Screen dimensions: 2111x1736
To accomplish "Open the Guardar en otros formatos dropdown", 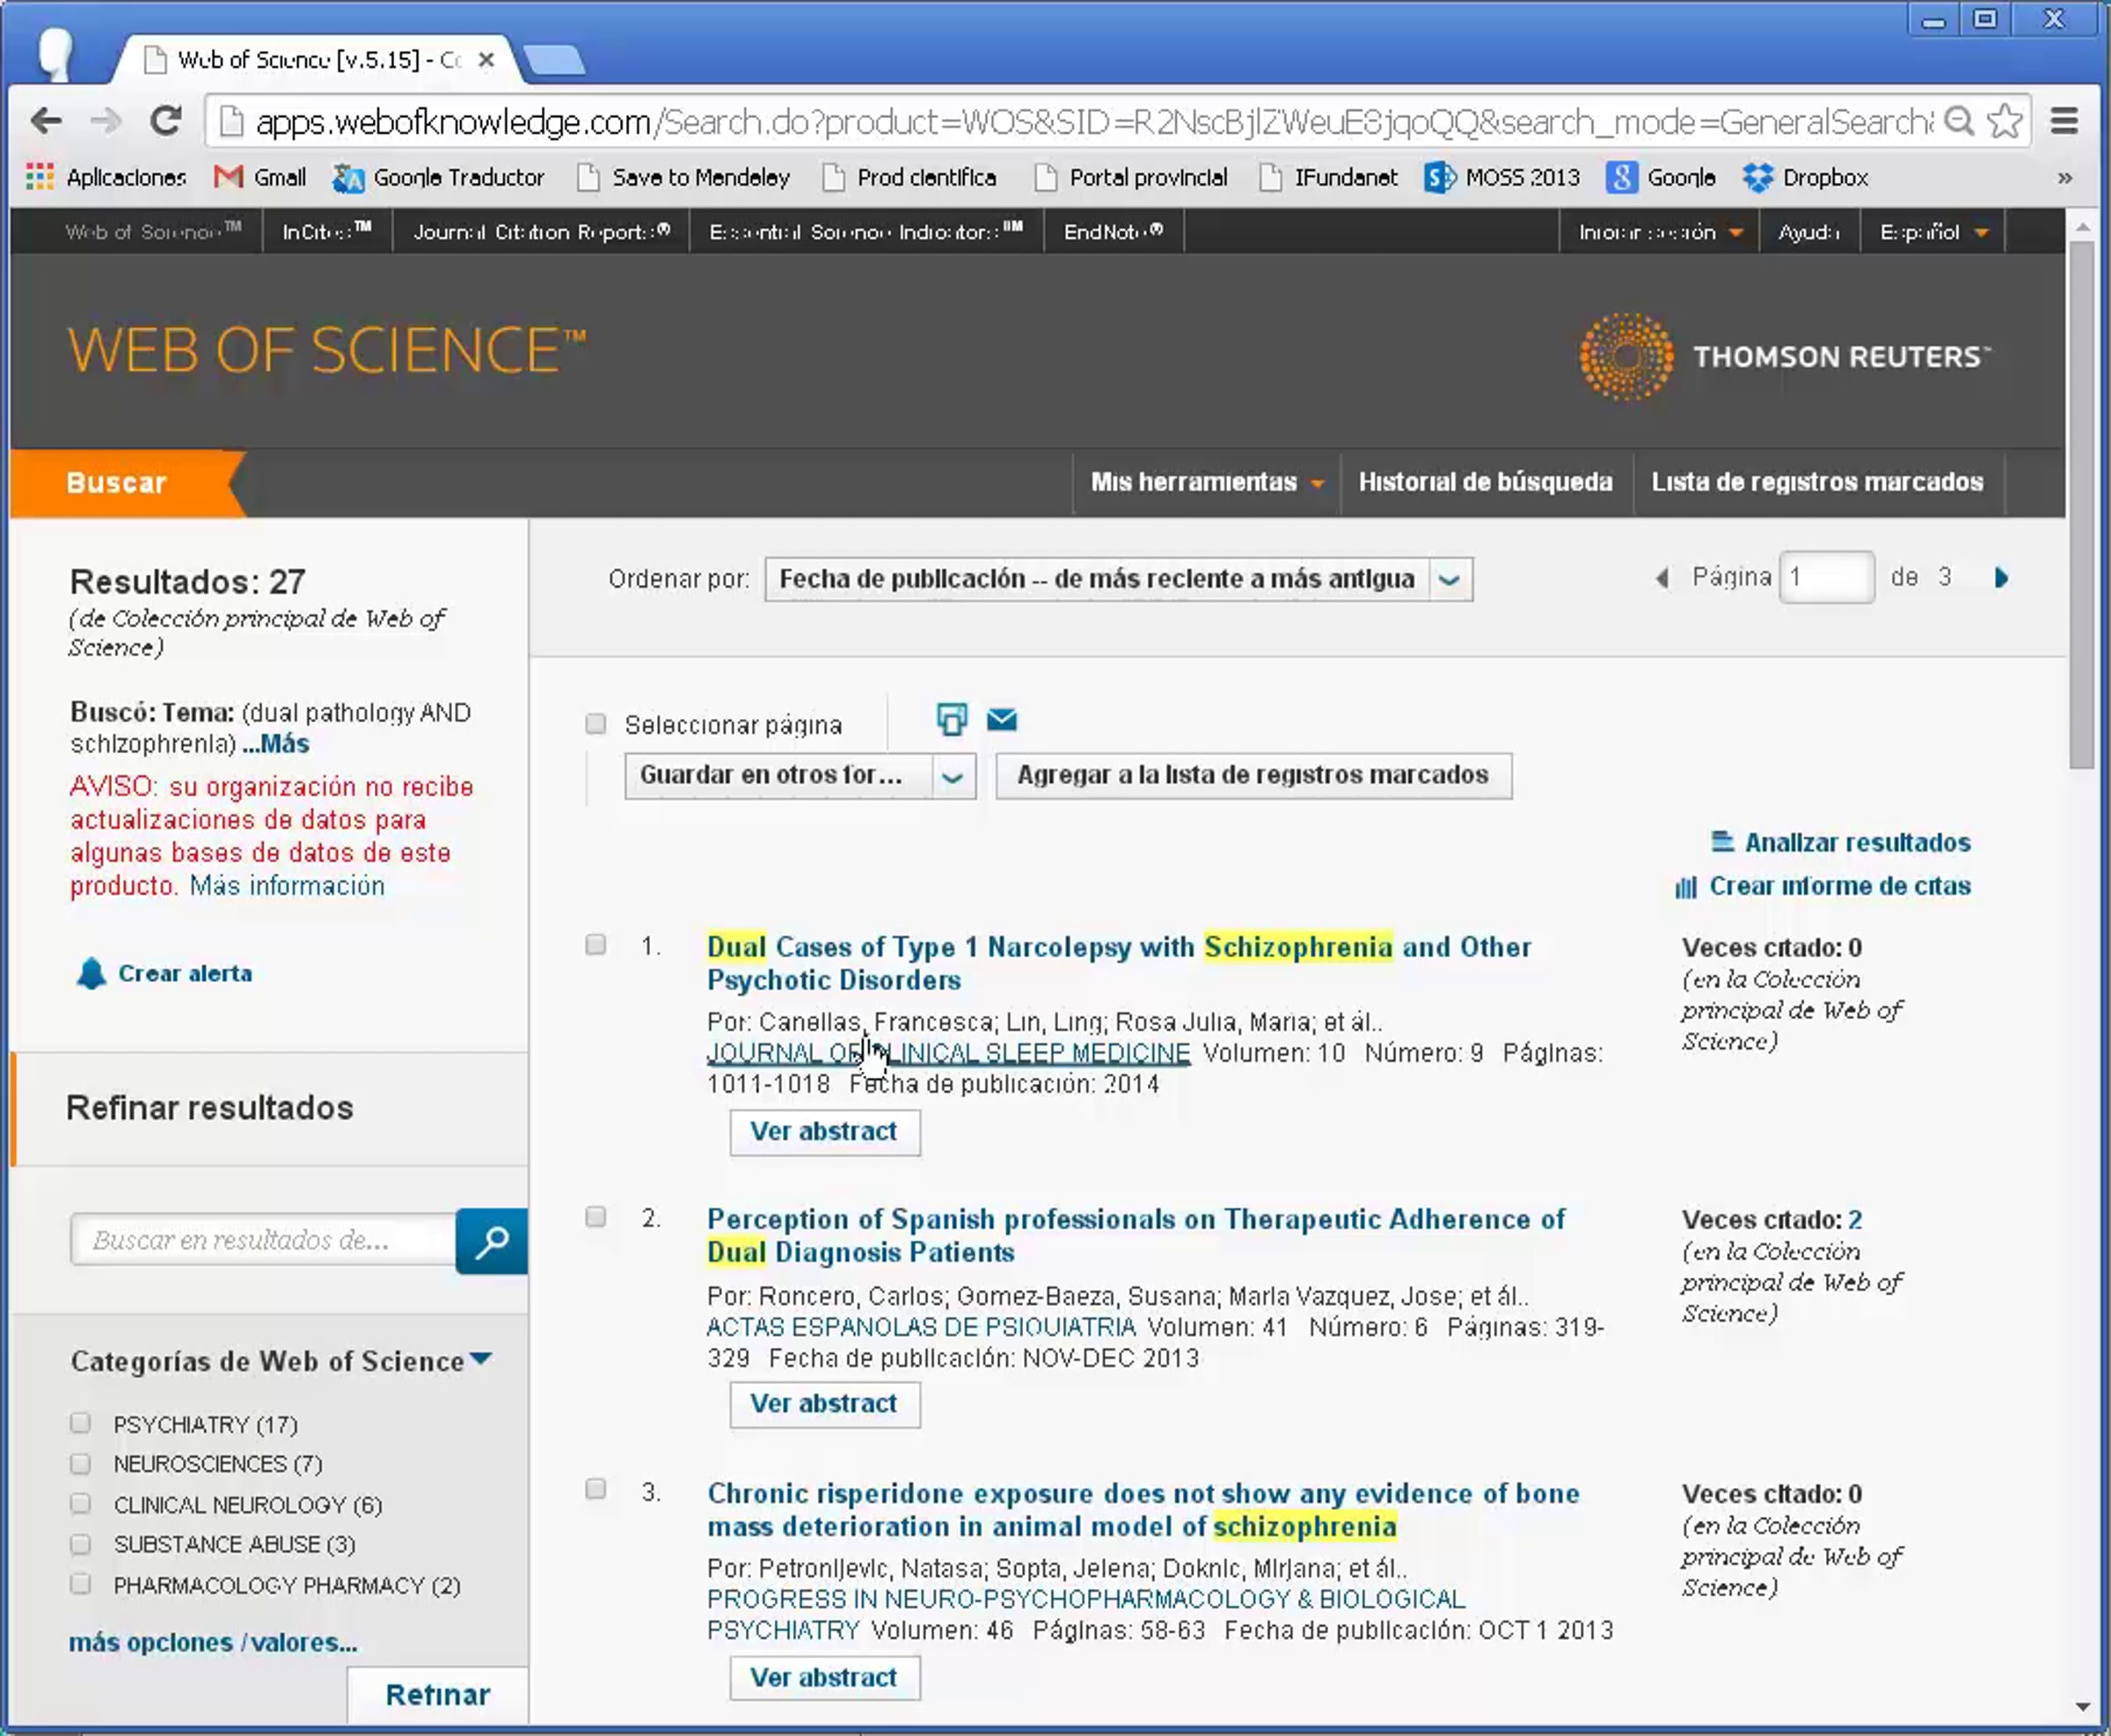I will [x=800, y=776].
